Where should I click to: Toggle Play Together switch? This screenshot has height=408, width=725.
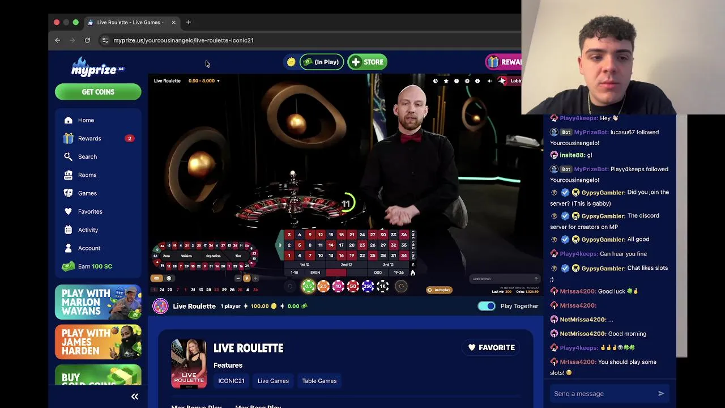tap(487, 306)
